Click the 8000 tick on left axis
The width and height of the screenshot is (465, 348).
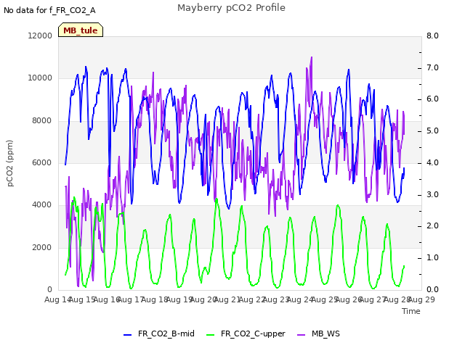pos(42,121)
